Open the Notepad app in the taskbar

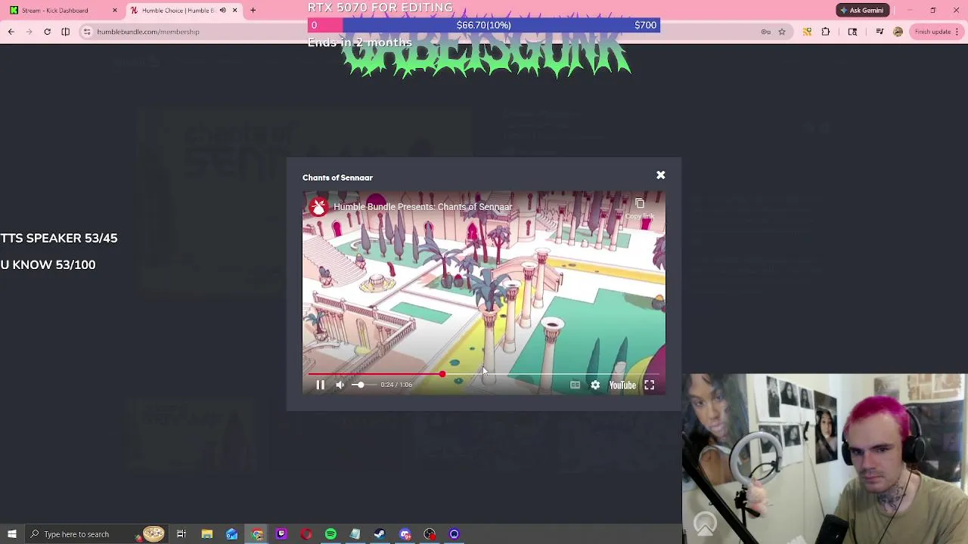[x=355, y=534]
